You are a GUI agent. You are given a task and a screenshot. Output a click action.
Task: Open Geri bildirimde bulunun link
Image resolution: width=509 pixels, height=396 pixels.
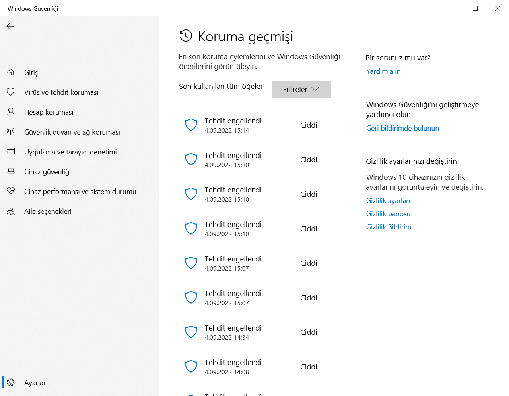pyautogui.click(x=402, y=128)
